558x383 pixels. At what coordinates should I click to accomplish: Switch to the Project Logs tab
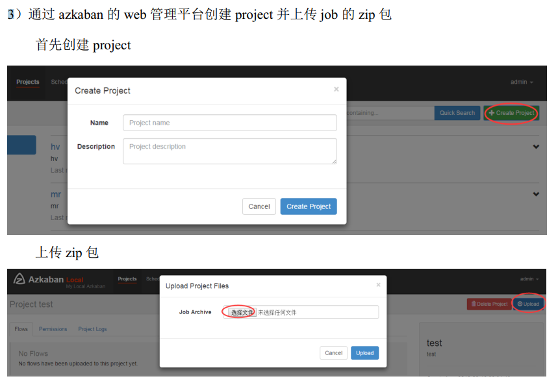pos(92,329)
